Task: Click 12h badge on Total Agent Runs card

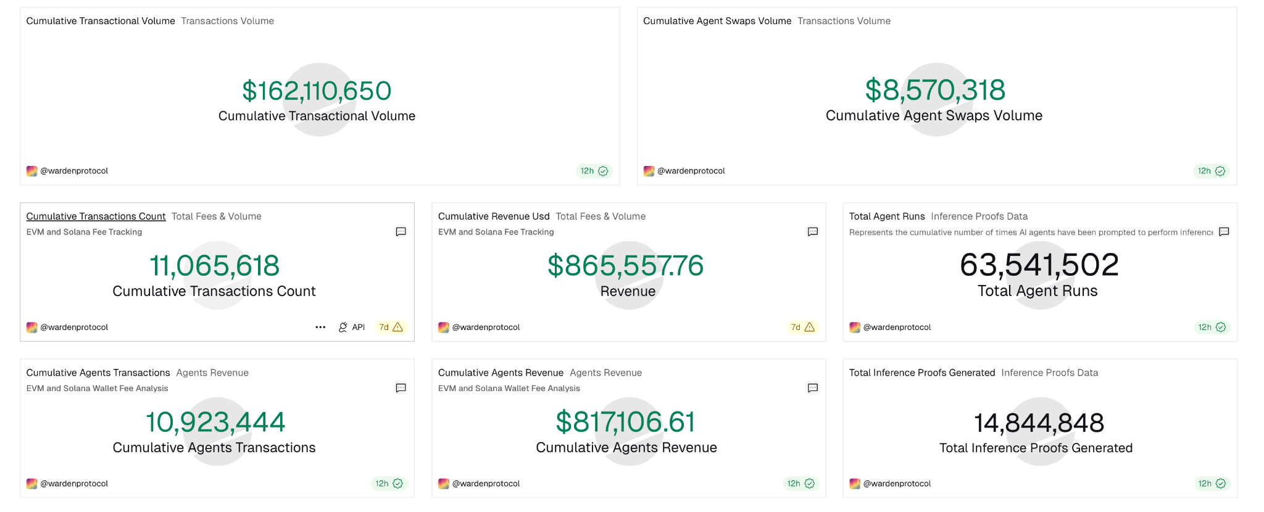Action: (x=1212, y=327)
